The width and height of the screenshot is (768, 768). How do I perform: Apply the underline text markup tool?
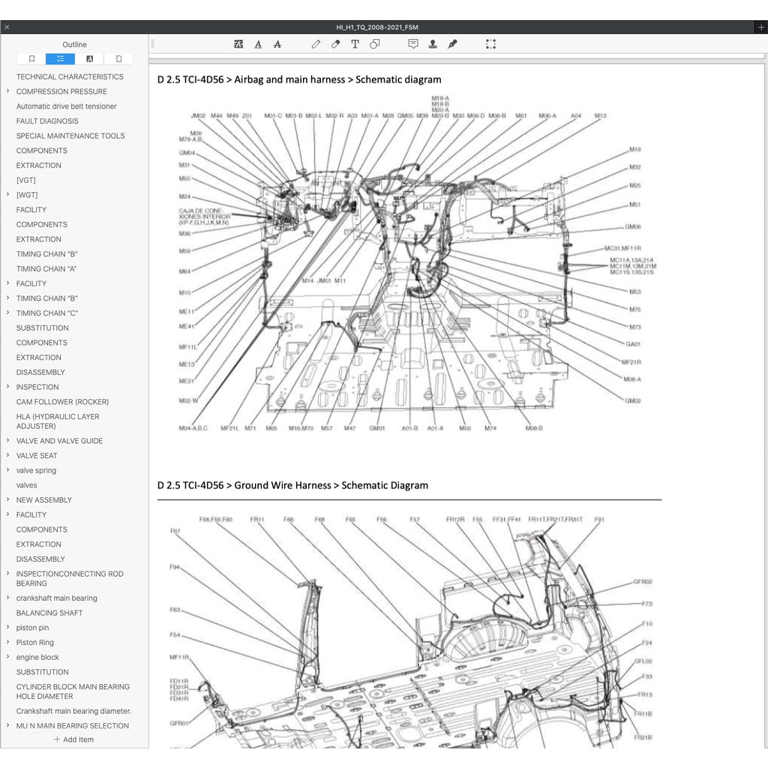(x=258, y=44)
